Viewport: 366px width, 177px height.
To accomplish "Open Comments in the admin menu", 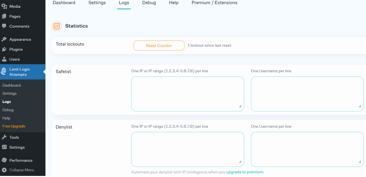I will 19,26.
